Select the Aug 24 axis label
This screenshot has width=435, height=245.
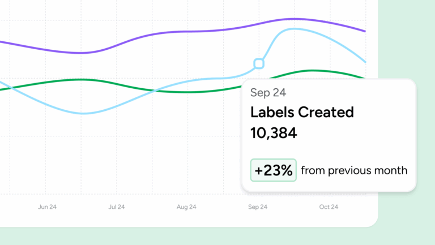click(187, 207)
